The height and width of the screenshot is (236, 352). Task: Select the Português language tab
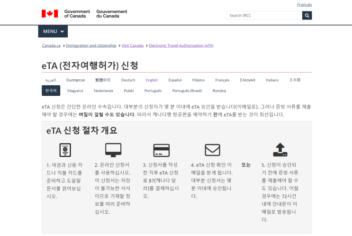[x=153, y=91]
